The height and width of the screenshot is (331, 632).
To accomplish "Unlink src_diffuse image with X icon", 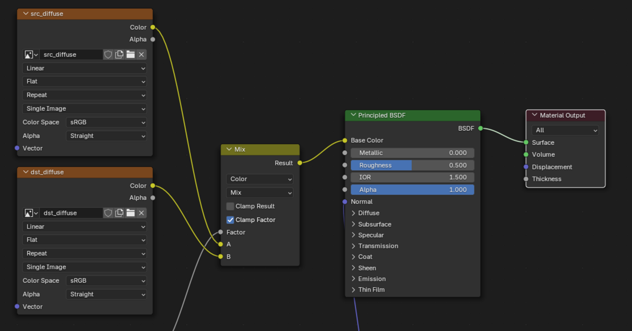I will click(x=141, y=54).
